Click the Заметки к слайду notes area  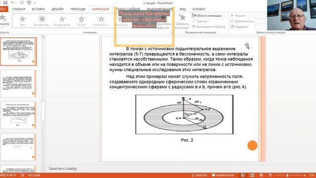[63, 169]
